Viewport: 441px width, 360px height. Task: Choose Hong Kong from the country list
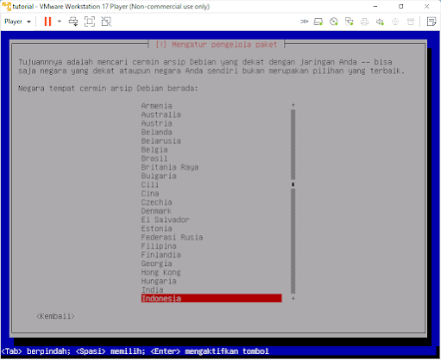point(161,272)
